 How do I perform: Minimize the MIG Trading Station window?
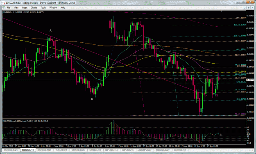click(239, 2)
